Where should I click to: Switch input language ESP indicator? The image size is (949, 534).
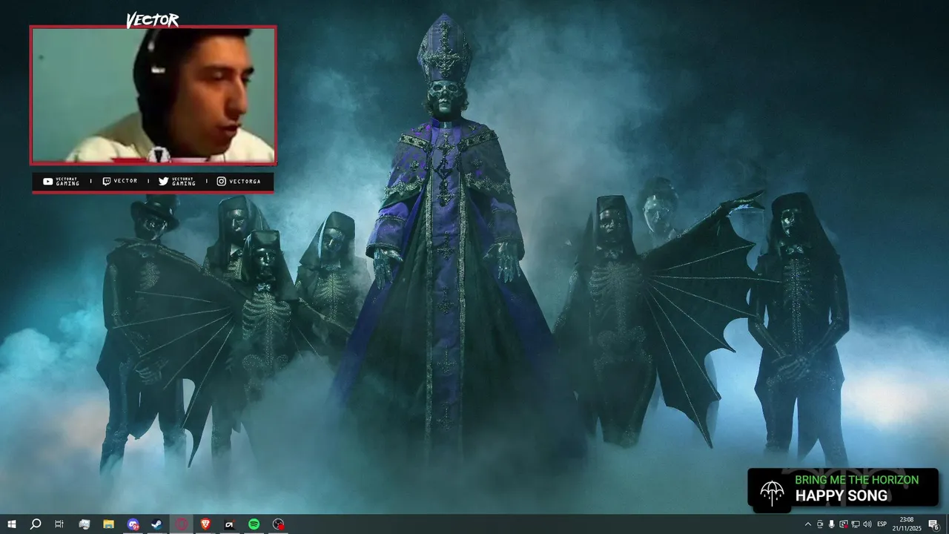click(x=882, y=524)
